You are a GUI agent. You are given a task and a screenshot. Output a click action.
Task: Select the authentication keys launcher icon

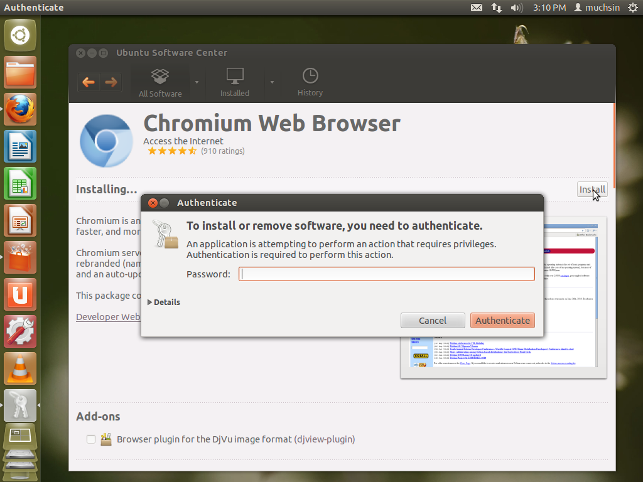pyautogui.click(x=20, y=405)
